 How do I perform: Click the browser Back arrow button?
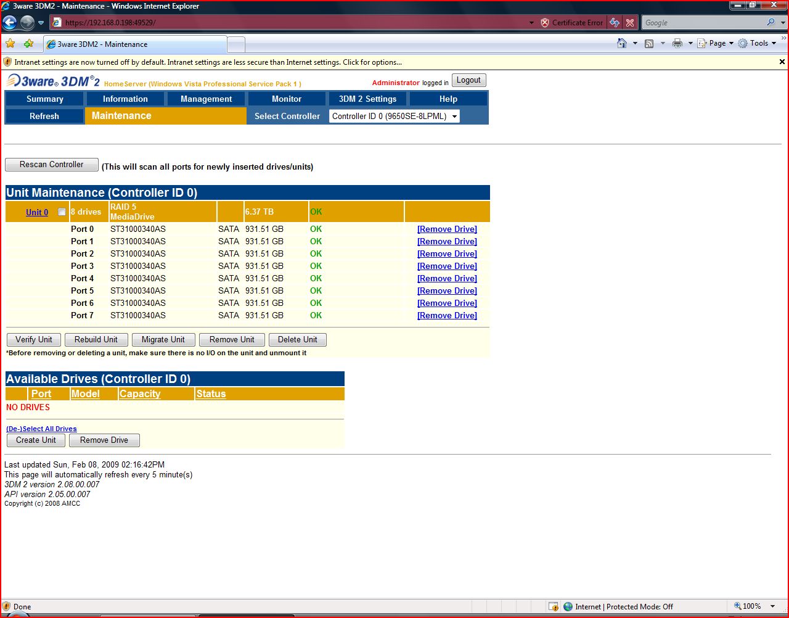10,23
